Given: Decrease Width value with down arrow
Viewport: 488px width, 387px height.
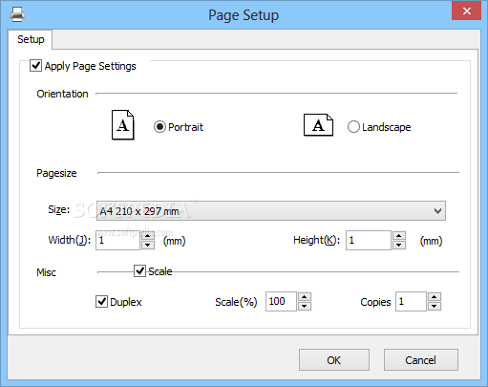Looking at the screenshot, I should (147, 245).
